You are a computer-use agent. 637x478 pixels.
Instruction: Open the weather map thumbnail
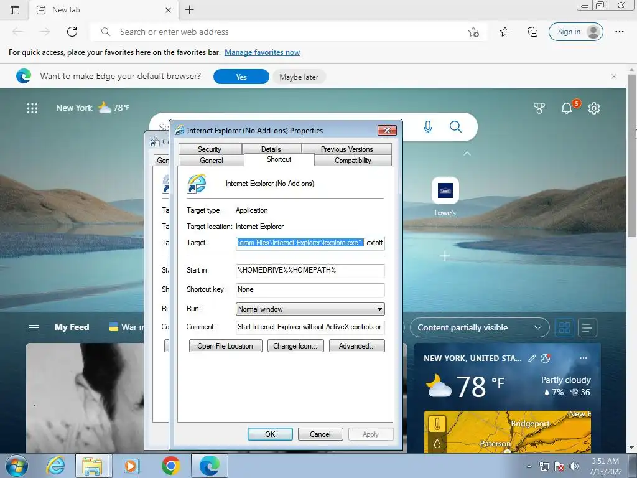tap(508, 432)
